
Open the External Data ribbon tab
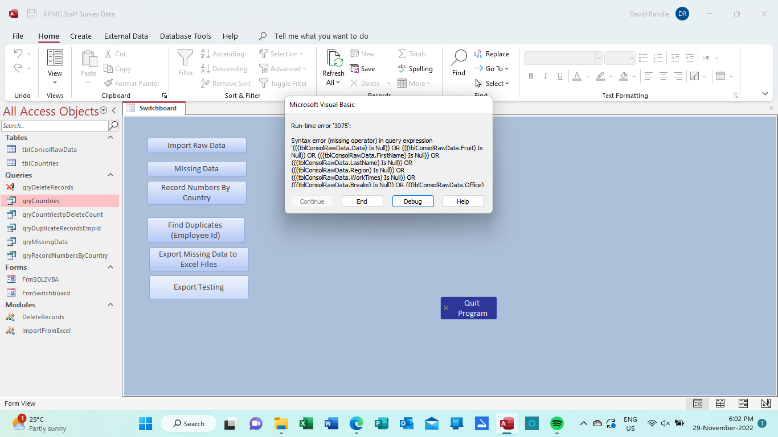126,36
